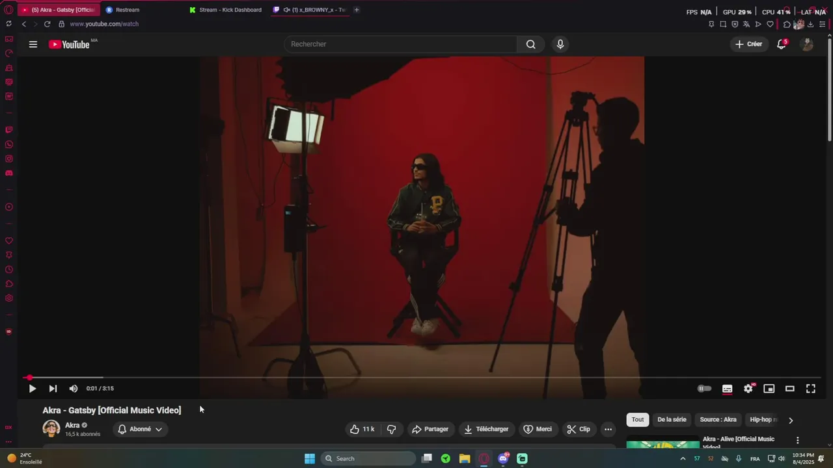The height and width of the screenshot is (468, 833).
Task: Open browser extensions cube icon
Action: (x=787, y=24)
